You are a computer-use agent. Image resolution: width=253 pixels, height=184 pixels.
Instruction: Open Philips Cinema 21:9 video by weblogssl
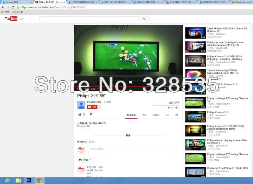pyautogui.click(x=218, y=112)
